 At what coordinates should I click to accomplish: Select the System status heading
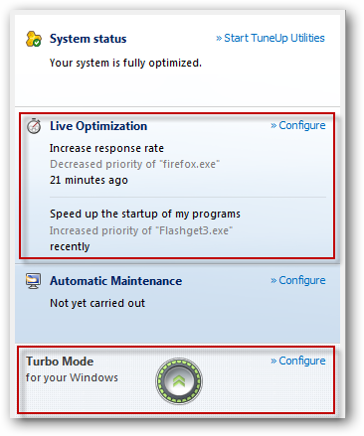point(88,39)
